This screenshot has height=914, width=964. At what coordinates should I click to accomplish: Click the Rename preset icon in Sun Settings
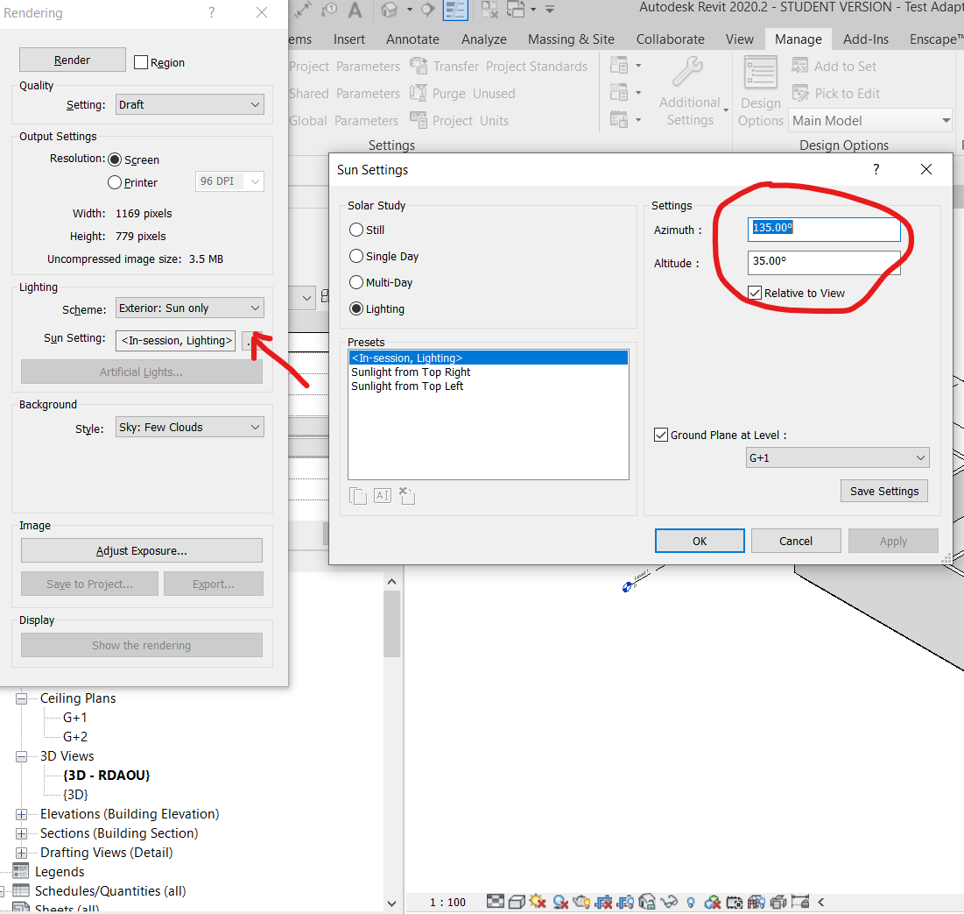[x=382, y=495]
